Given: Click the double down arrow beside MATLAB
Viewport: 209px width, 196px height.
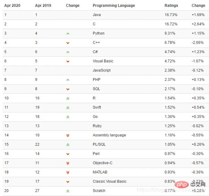Looking at the screenshot, I should (x=68, y=172).
